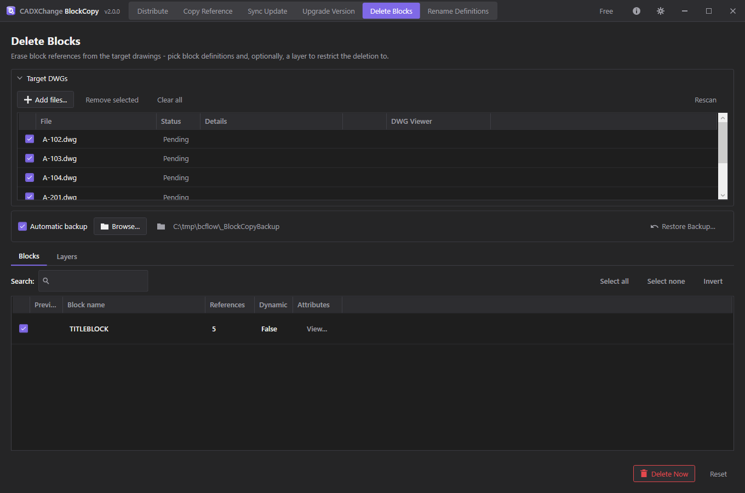Show the Layers sub-tab
Image resolution: width=745 pixels, height=493 pixels.
coord(67,256)
